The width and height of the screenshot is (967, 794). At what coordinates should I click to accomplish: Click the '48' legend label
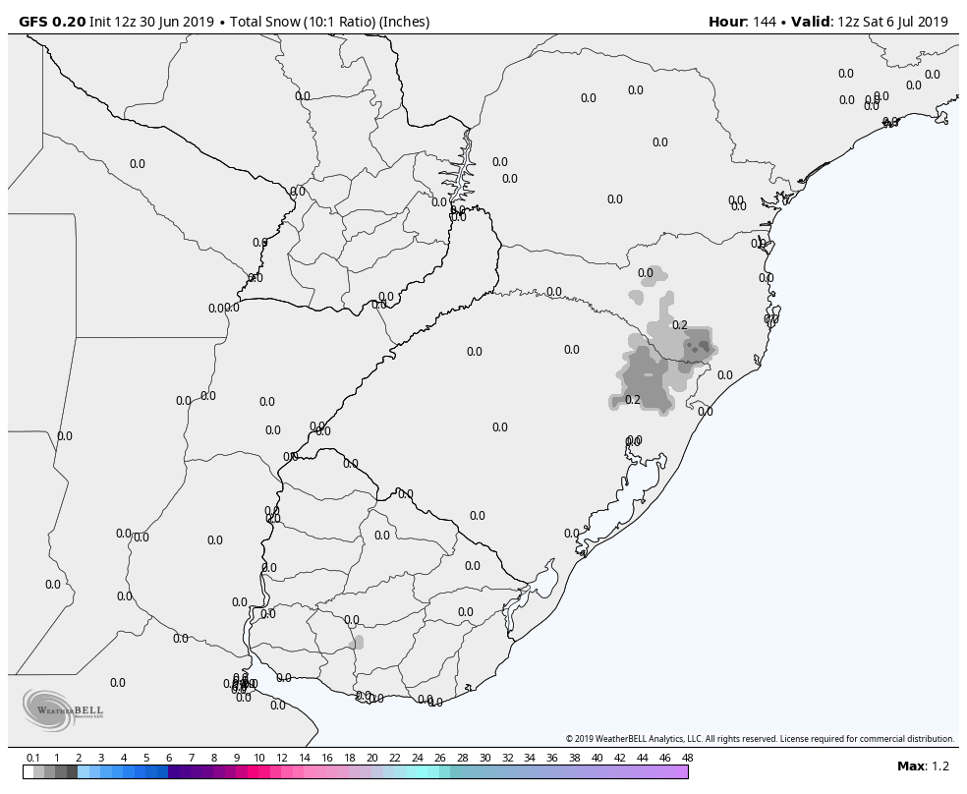(x=688, y=758)
